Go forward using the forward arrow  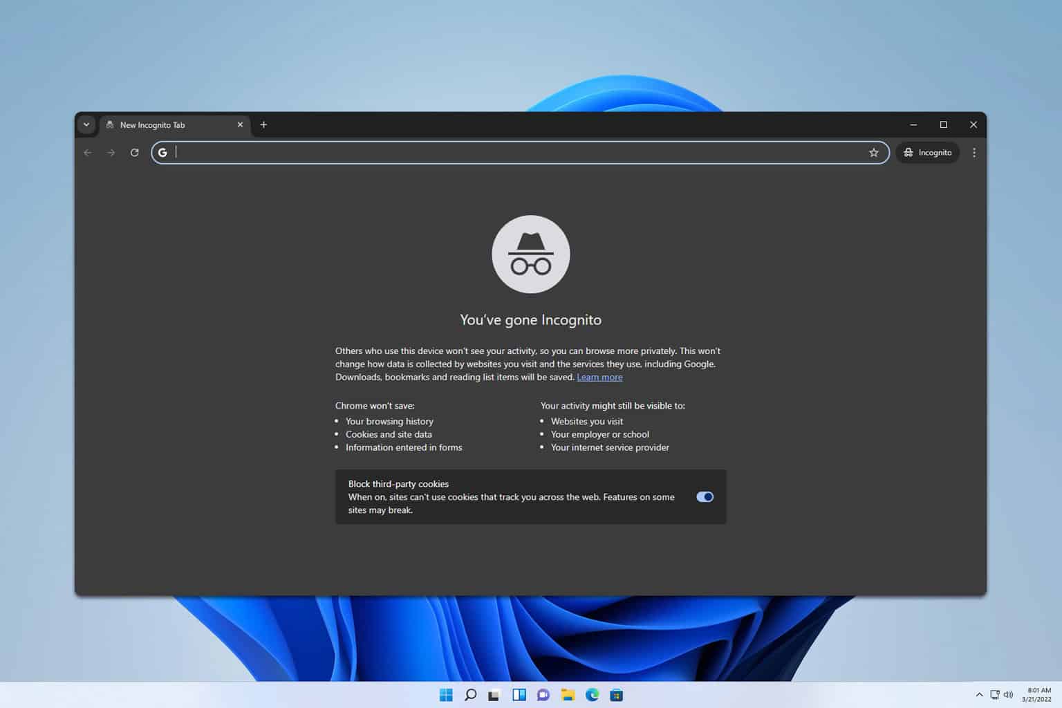[111, 152]
